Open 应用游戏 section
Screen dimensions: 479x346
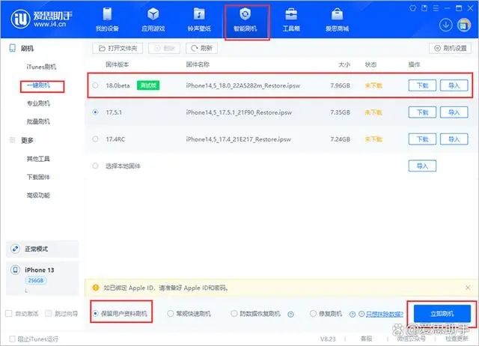153,19
